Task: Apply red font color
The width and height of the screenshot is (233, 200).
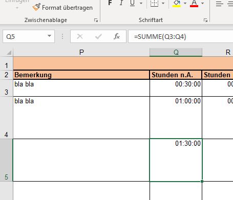Action: pyautogui.click(x=194, y=3)
